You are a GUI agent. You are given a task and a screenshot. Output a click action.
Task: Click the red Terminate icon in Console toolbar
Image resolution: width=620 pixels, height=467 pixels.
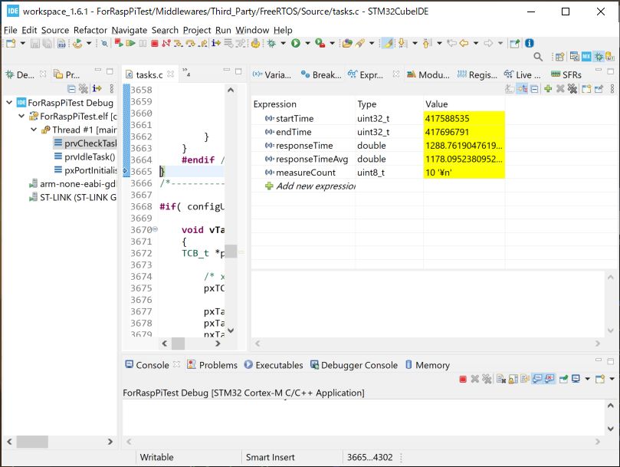463,379
